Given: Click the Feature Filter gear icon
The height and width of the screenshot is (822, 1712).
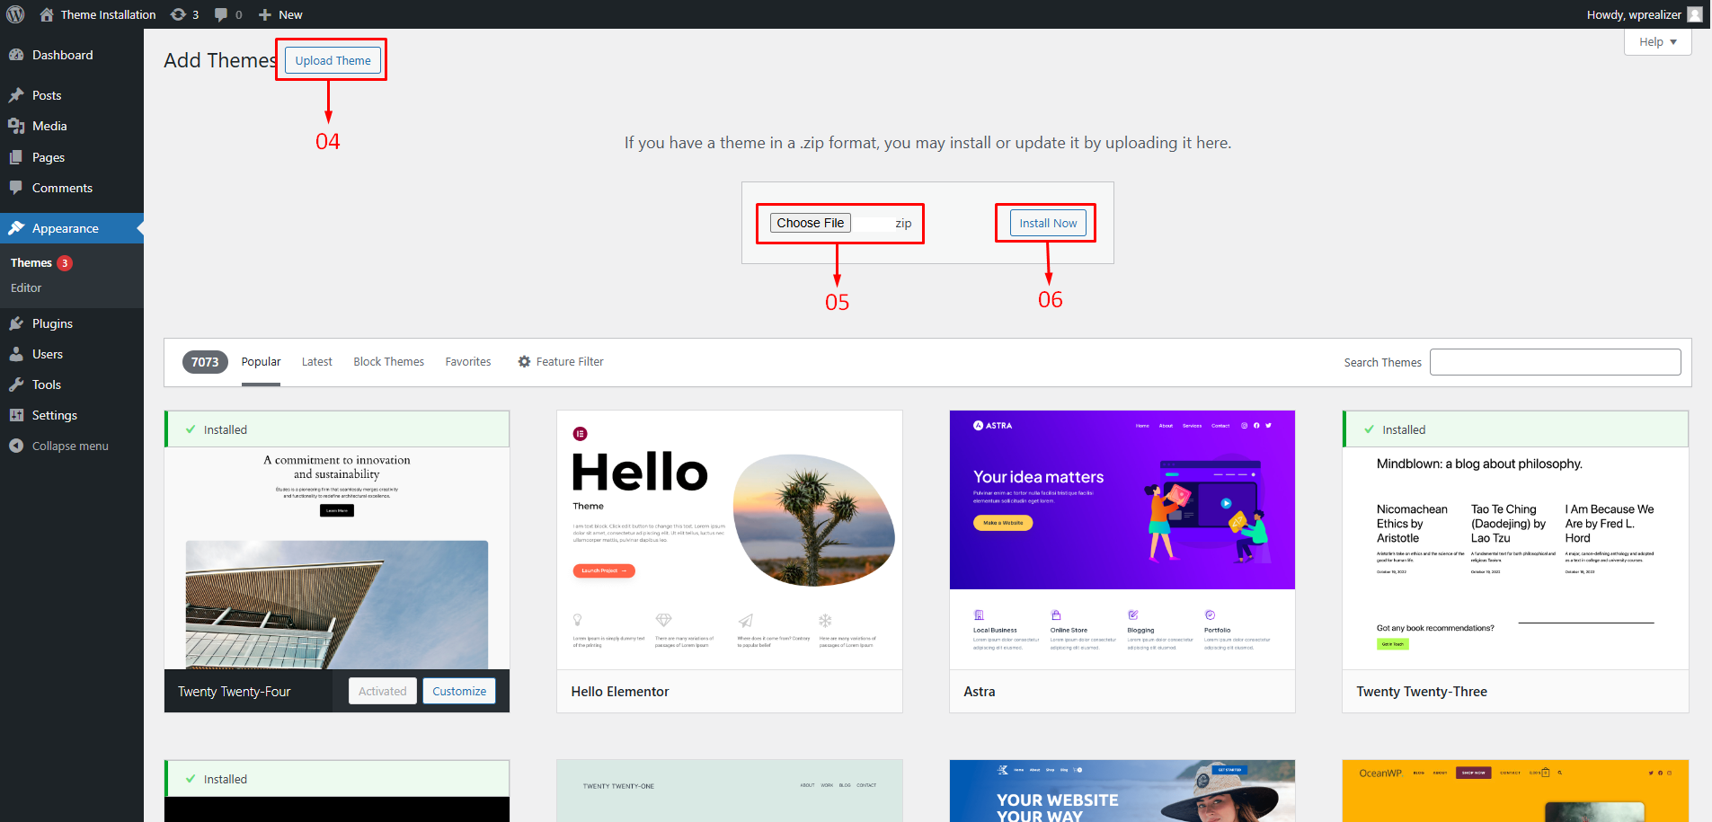Looking at the screenshot, I should [x=524, y=361].
